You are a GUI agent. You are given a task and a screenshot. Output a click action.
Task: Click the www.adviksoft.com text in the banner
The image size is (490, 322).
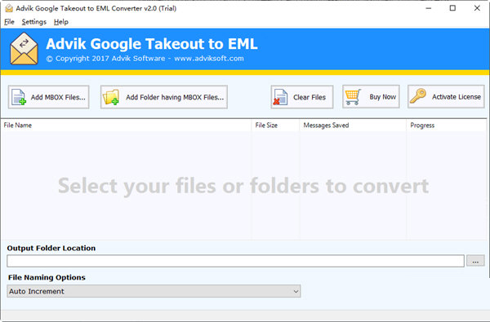click(209, 59)
